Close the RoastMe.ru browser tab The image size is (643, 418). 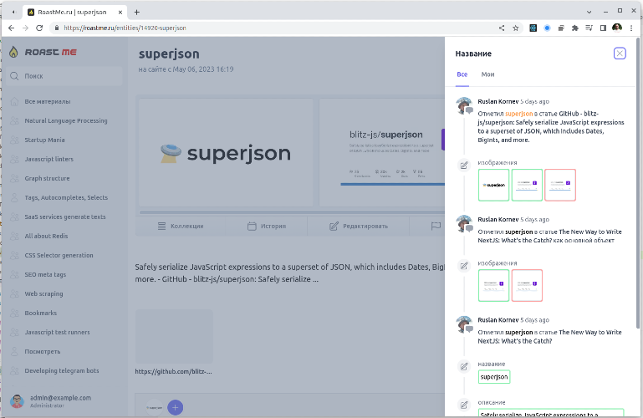pyautogui.click(x=120, y=13)
